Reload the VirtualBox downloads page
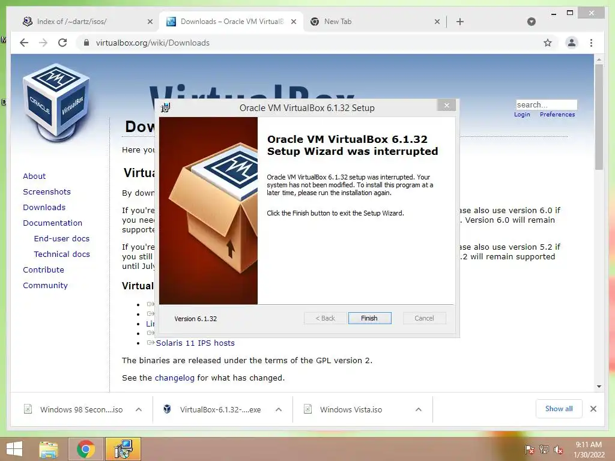This screenshot has height=461, width=615. 62,43
